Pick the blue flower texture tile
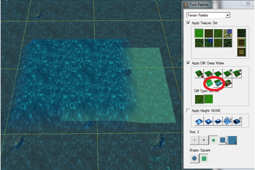 228,33
